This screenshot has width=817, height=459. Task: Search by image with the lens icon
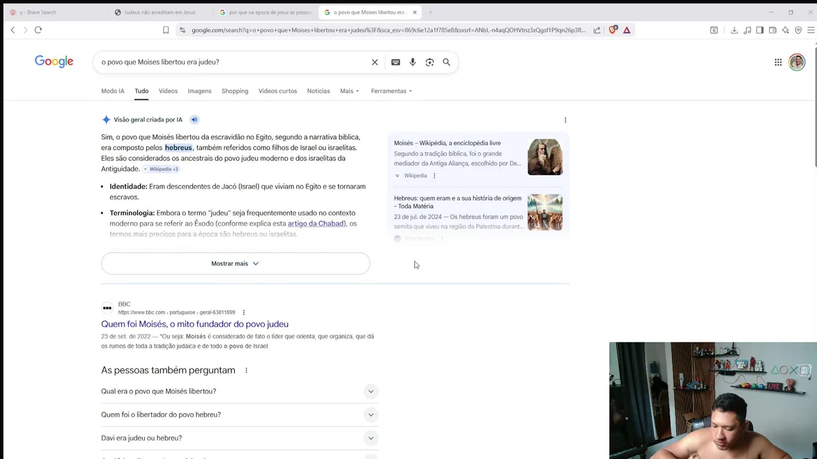[430, 62]
